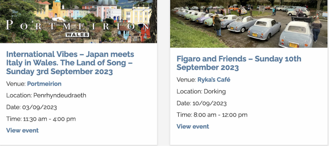Click the 8:00 am - 12:00 pm time
This screenshot has height=146, width=329.
pos(220,115)
